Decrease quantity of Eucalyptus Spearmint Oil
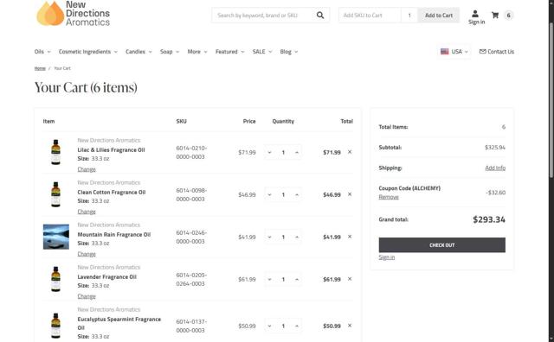Viewport: 554px width, 342px height. [x=269, y=326]
